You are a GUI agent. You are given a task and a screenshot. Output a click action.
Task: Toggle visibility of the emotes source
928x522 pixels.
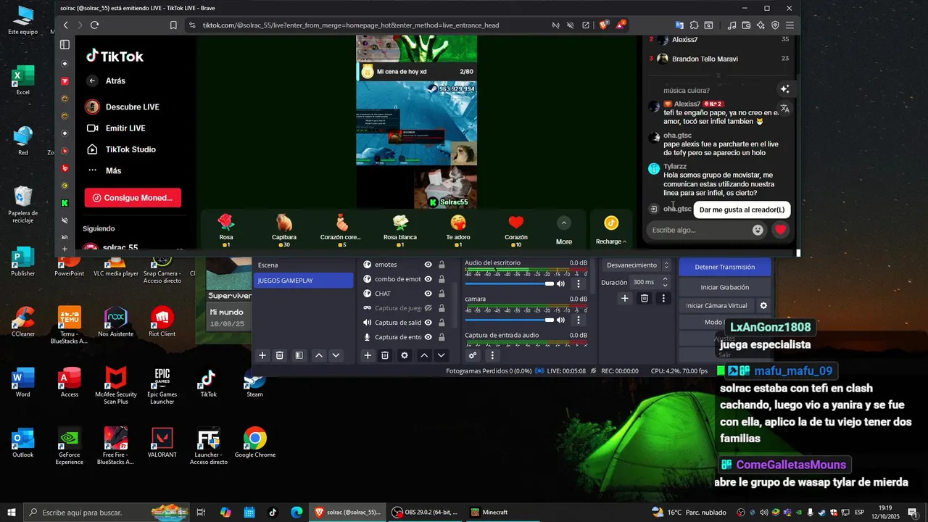coord(428,265)
